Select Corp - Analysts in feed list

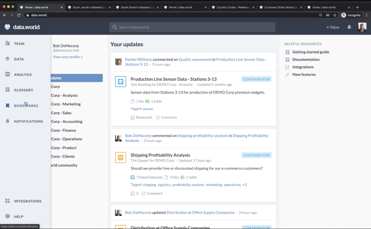click(x=64, y=95)
